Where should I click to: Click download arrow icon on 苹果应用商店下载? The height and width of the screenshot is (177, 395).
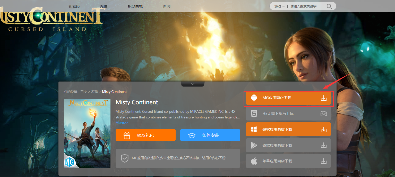323,161
